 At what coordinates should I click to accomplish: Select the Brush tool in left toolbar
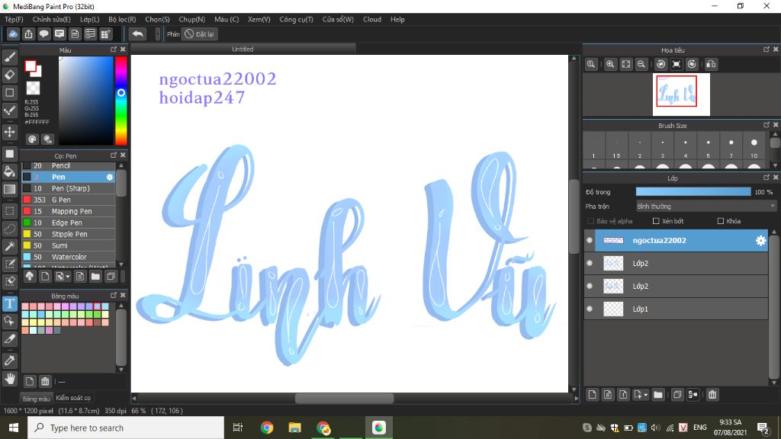pos(9,57)
